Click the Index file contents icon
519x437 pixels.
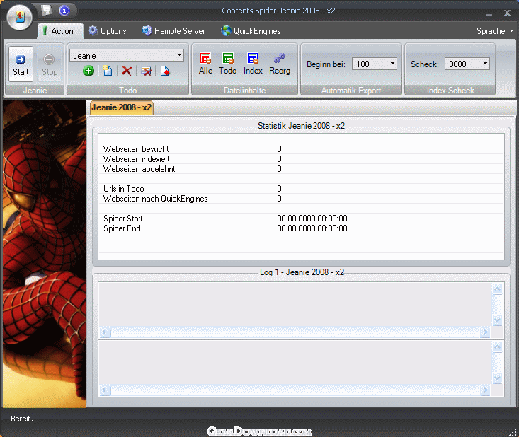pyautogui.click(x=253, y=64)
